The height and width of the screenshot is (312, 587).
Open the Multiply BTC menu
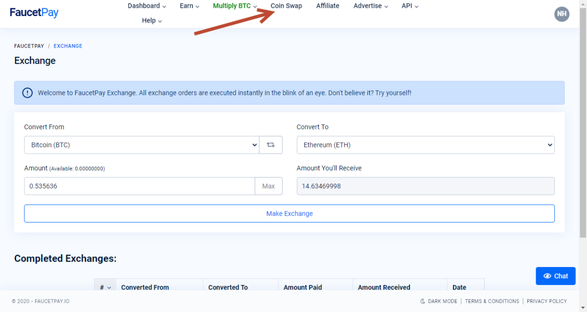pos(235,6)
